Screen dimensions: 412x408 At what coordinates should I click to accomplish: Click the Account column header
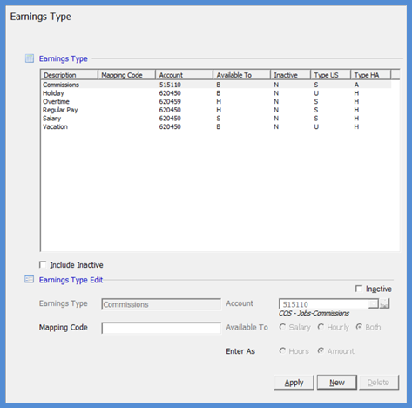click(184, 75)
